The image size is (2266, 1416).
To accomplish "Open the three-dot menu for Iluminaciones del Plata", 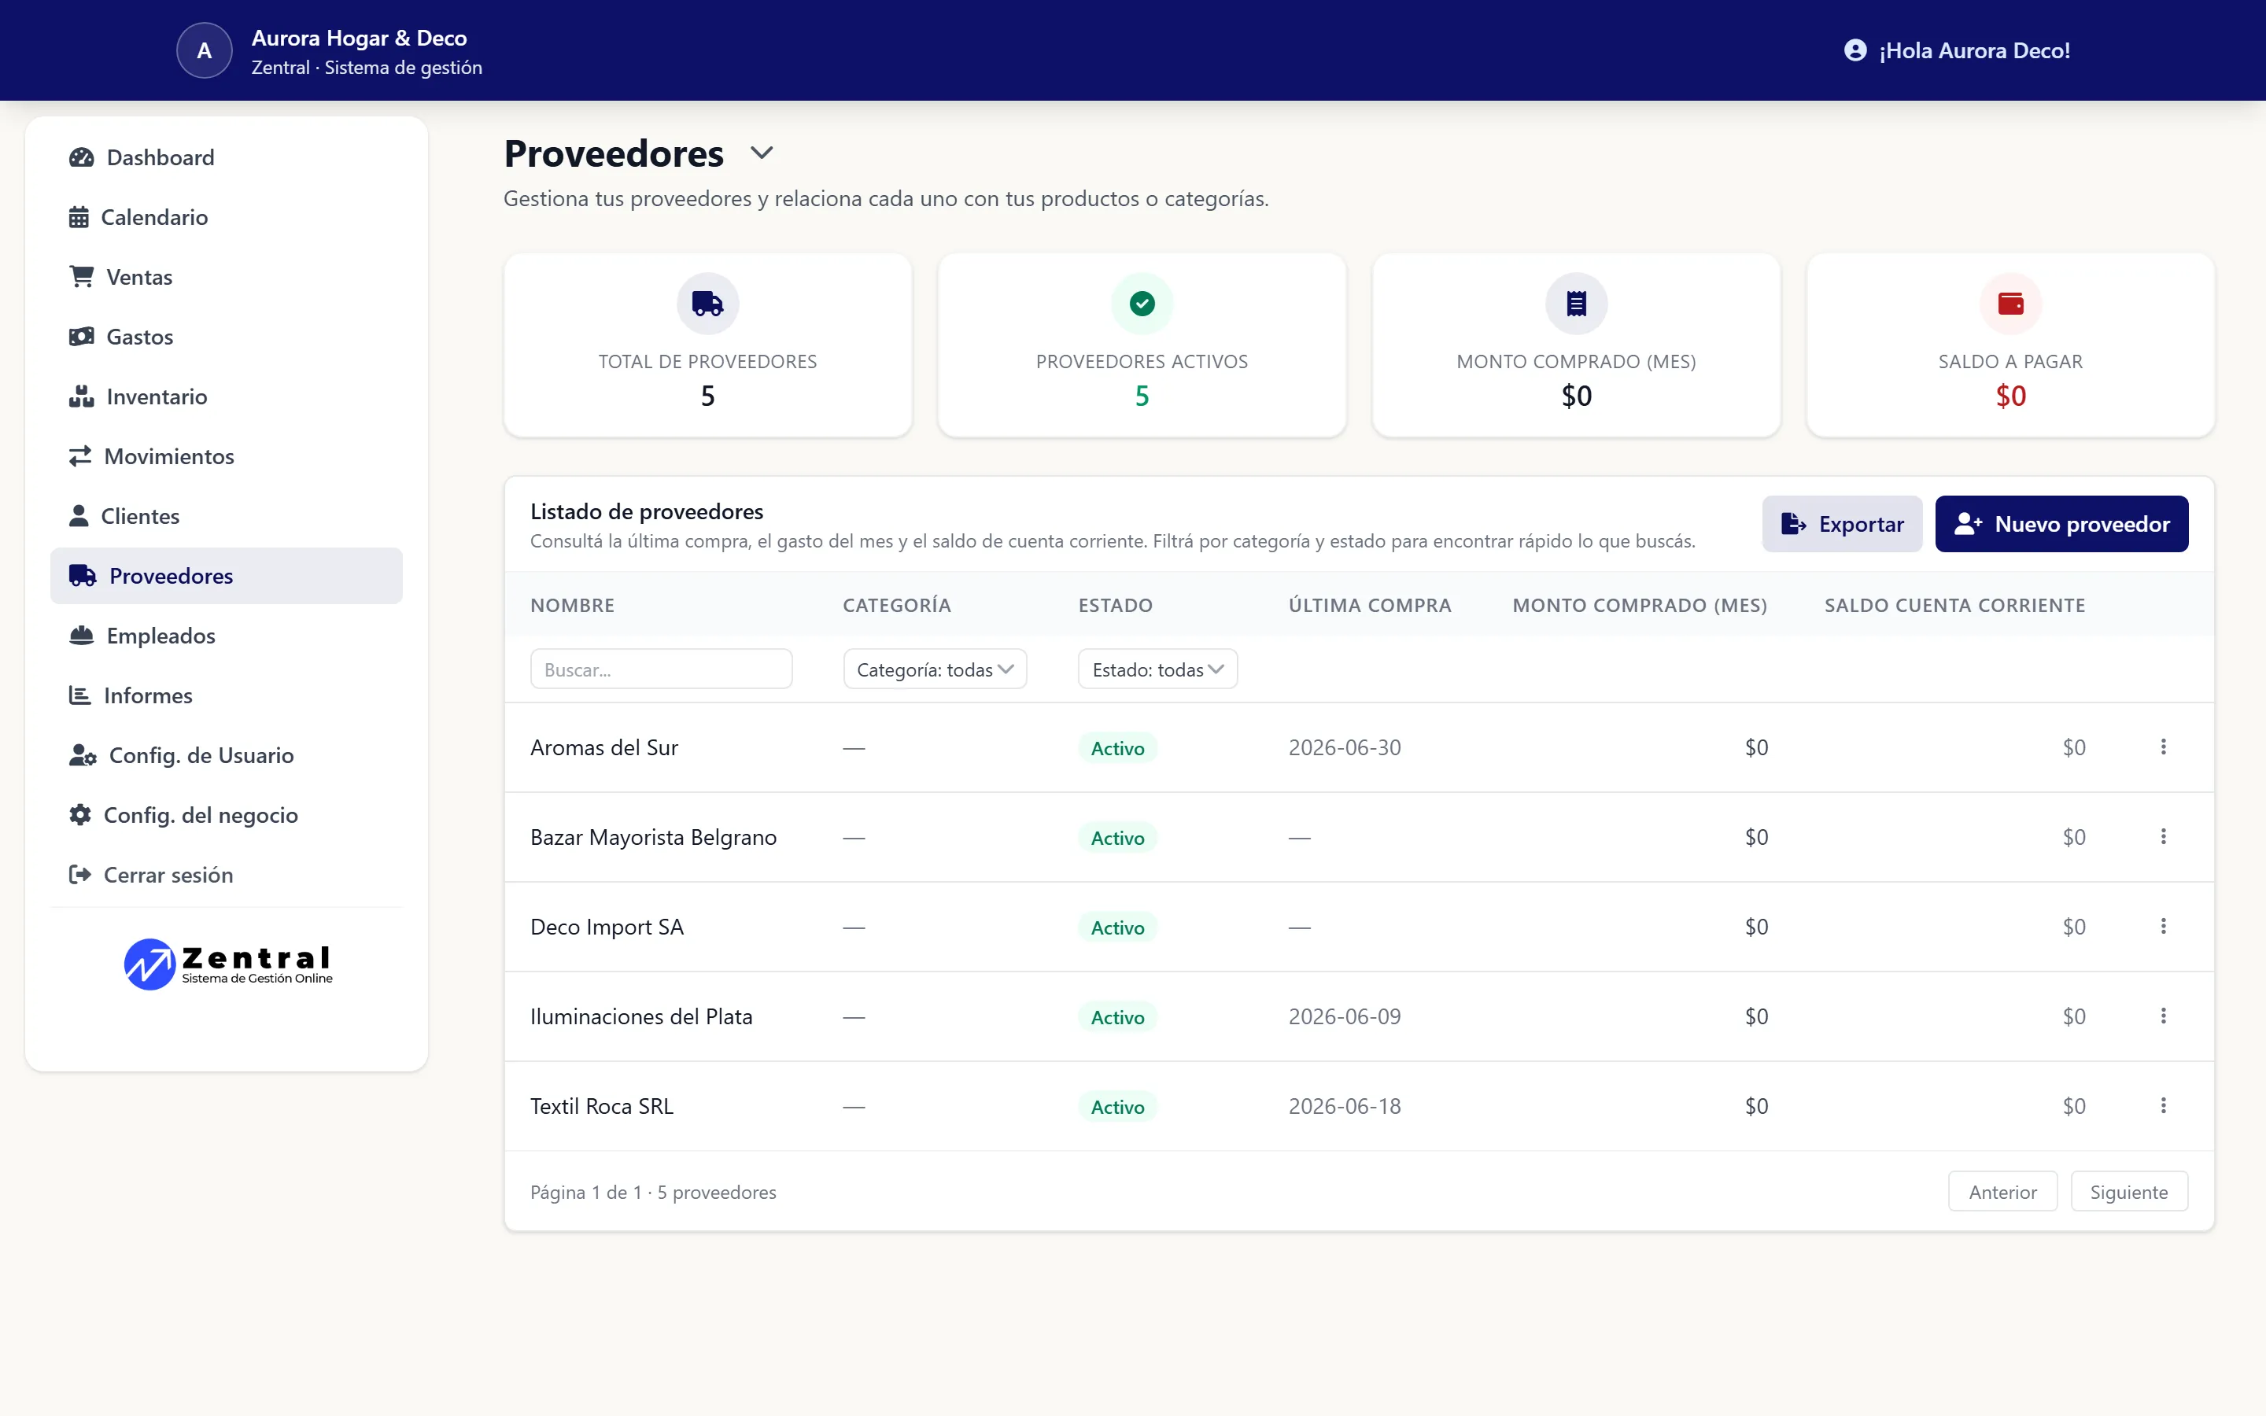I will [2163, 1016].
